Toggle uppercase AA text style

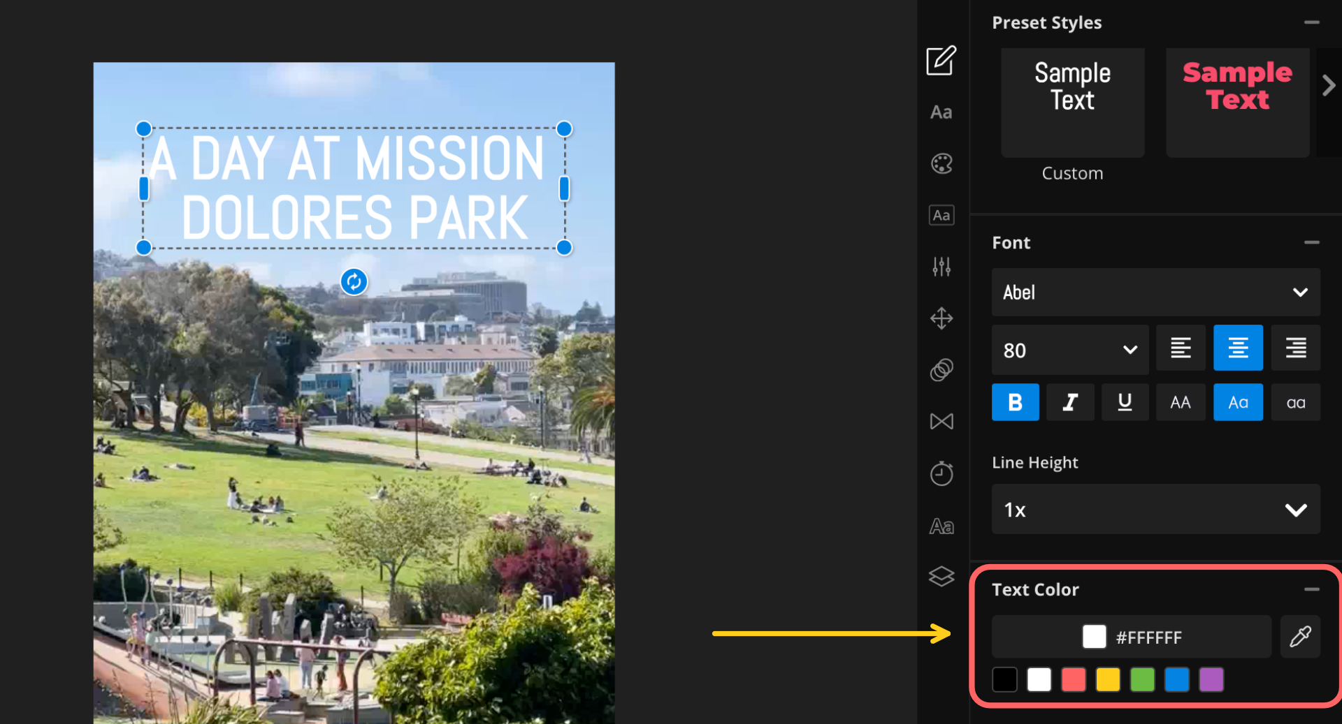click(x=1180, y=401)
